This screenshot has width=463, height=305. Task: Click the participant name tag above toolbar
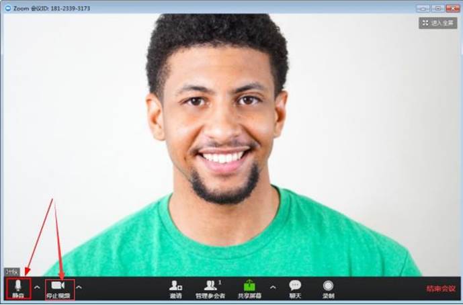pos(12,271)
